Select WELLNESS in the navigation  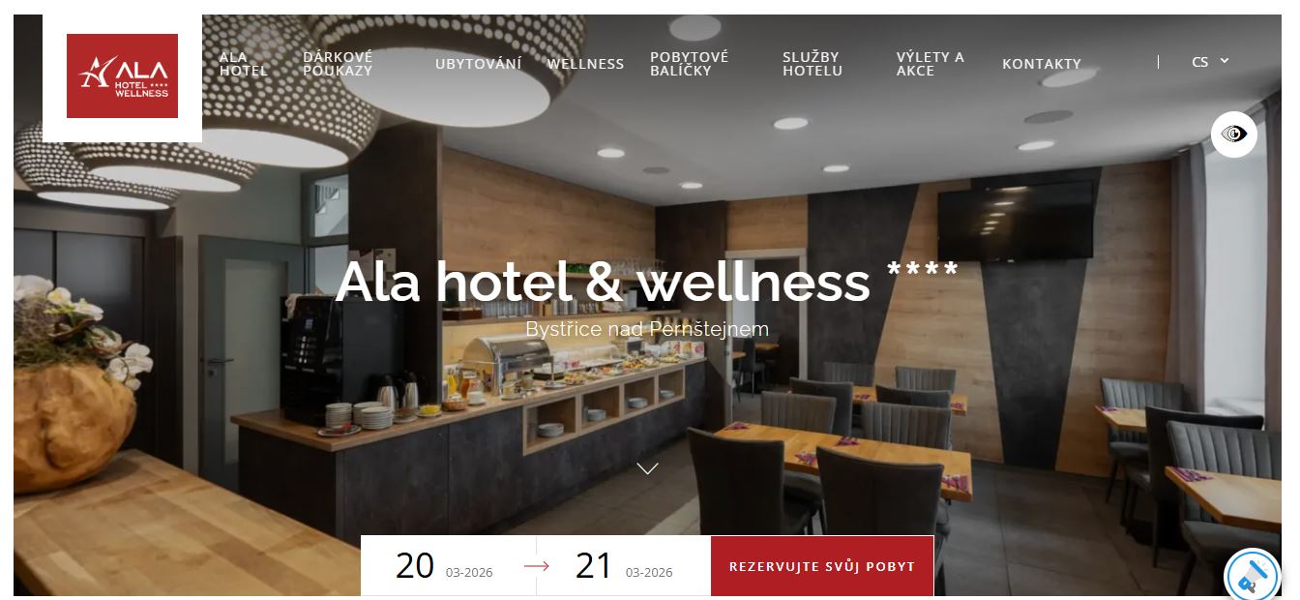585,64
